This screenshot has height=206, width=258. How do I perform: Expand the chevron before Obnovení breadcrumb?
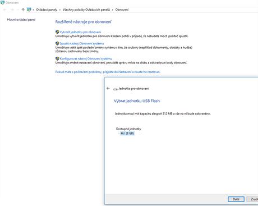pyautogui.click(x=113, y=10)
